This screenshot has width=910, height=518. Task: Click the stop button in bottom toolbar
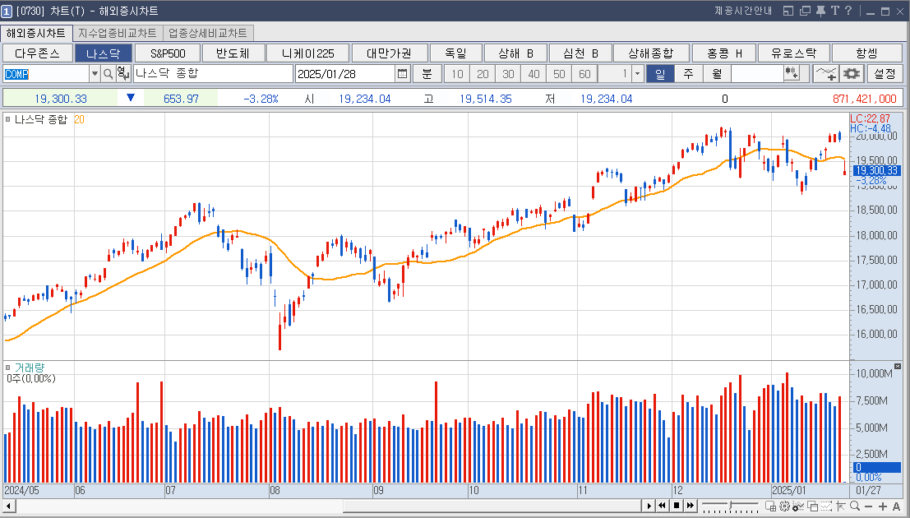click(676, 506)
